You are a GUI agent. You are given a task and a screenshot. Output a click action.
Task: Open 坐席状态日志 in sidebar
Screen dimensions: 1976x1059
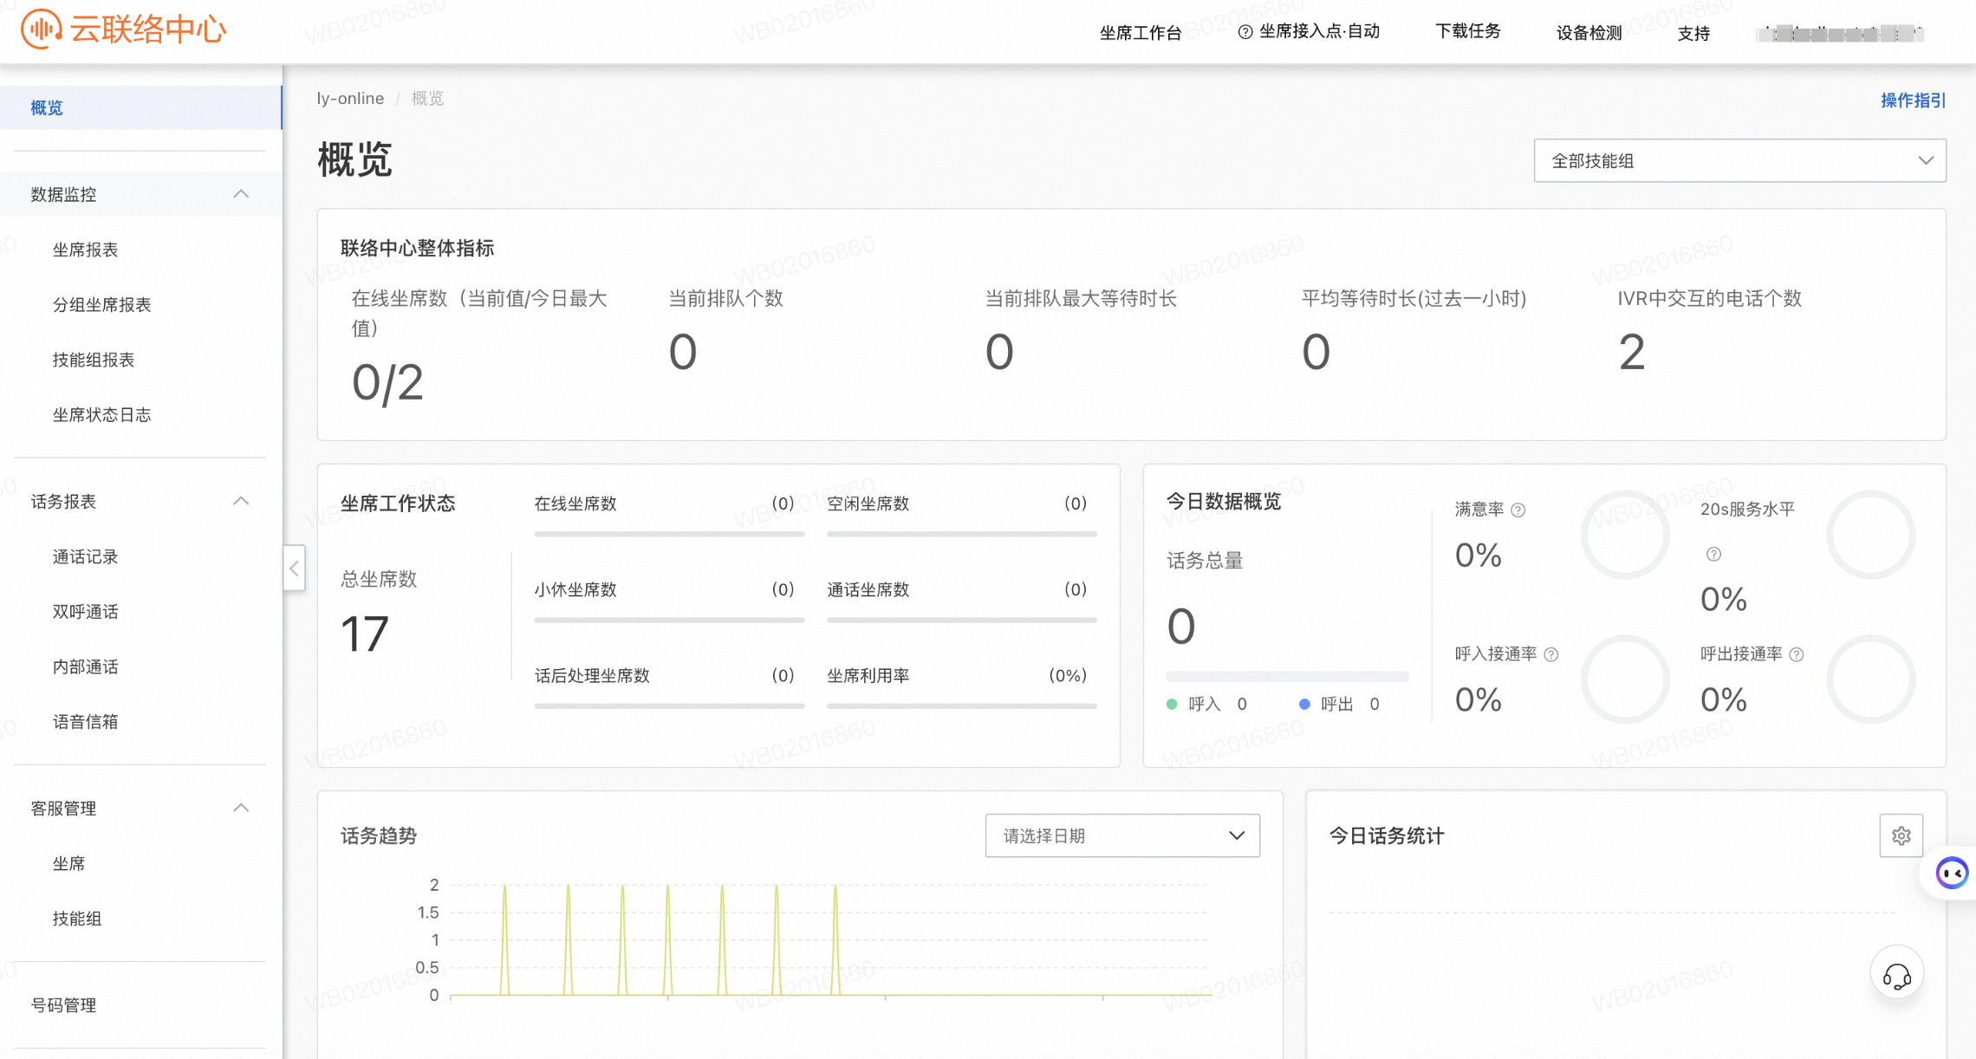coord(101,415)
